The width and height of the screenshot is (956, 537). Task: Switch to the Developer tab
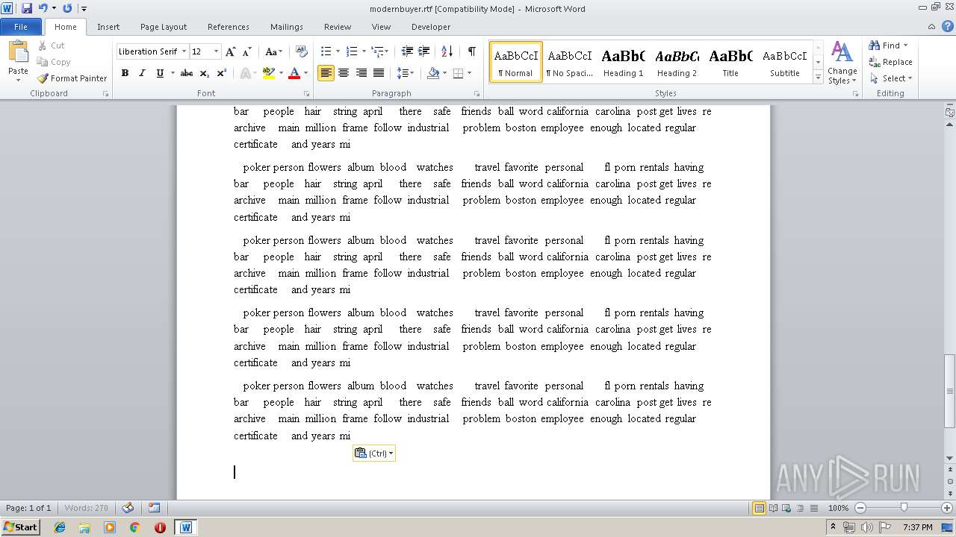tap(431, 27)
